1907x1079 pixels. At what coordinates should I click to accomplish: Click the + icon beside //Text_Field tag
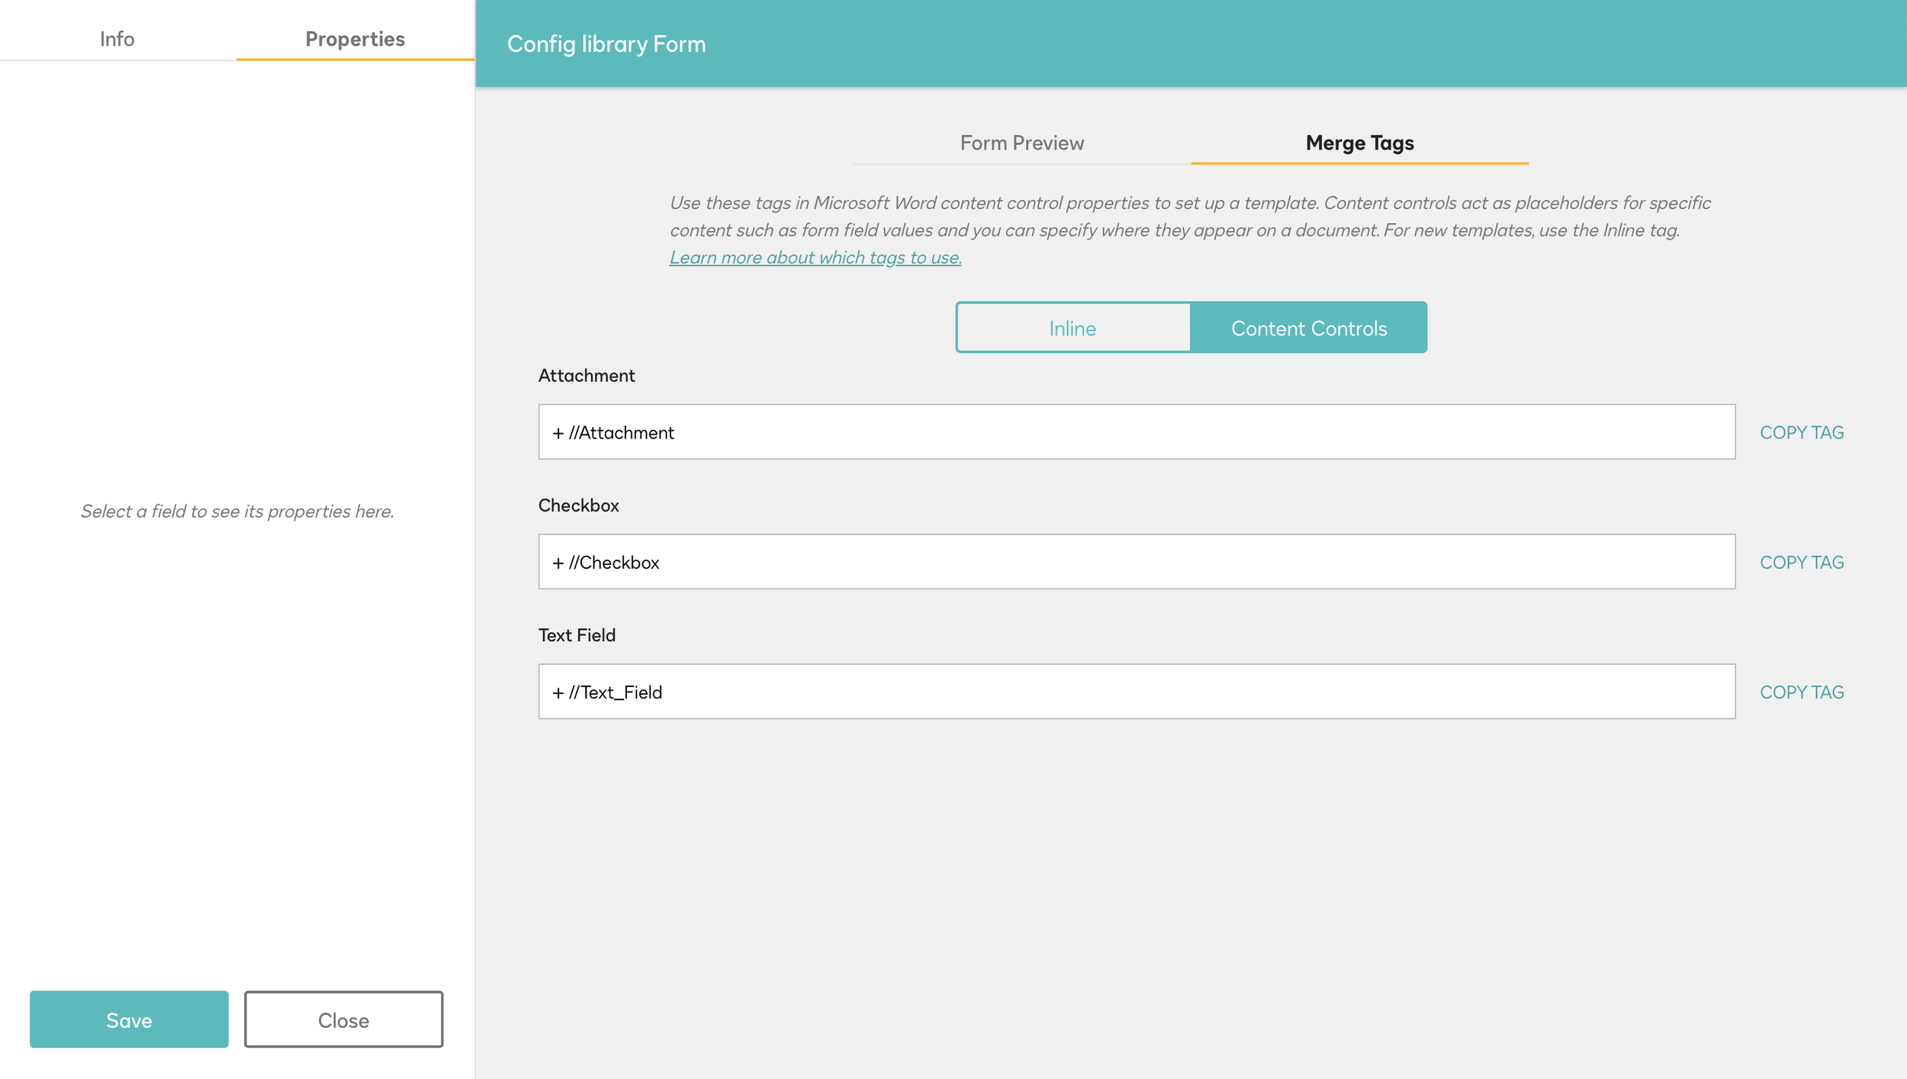(558, 692)
